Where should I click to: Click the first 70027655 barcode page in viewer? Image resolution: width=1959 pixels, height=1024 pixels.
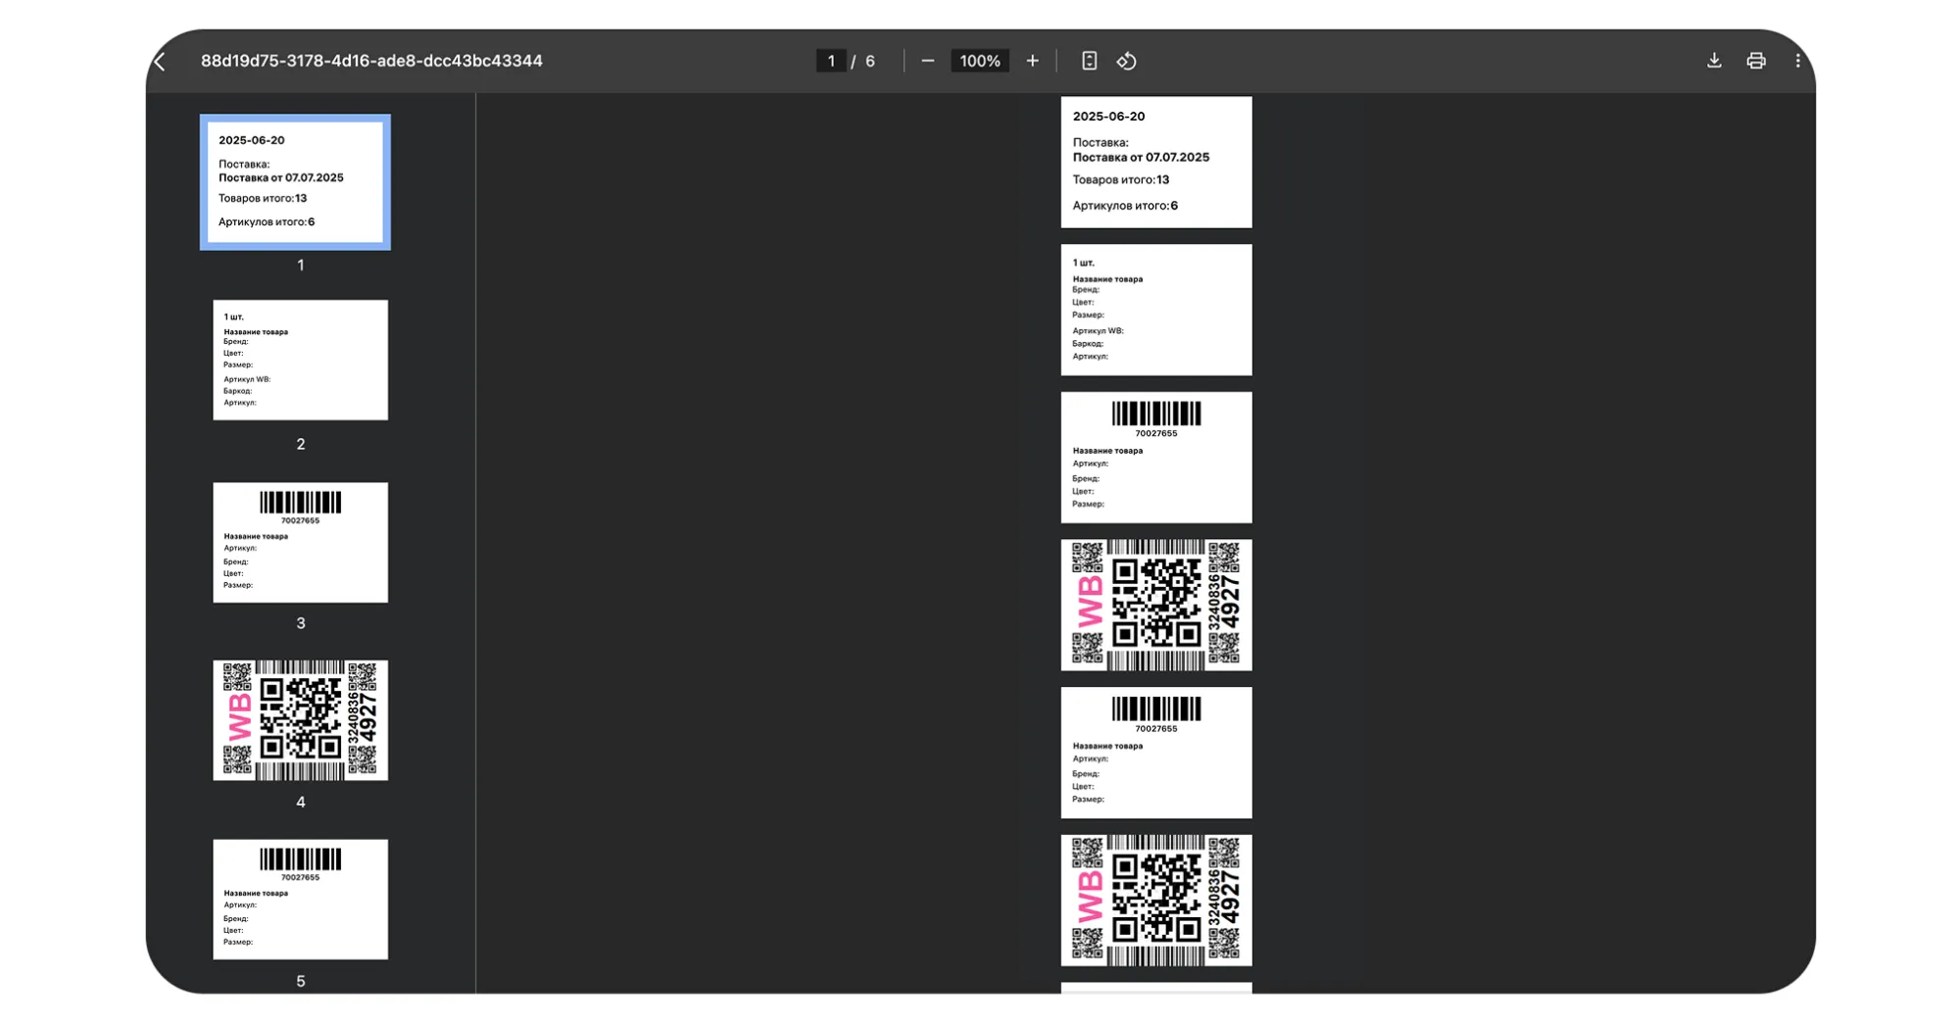(x=1155, y=458)
